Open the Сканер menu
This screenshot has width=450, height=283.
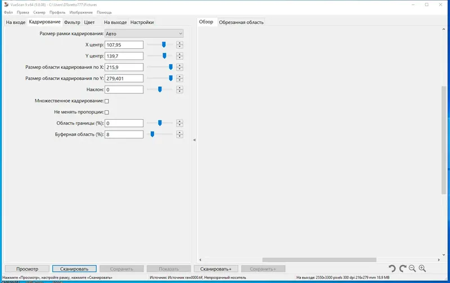39,12
